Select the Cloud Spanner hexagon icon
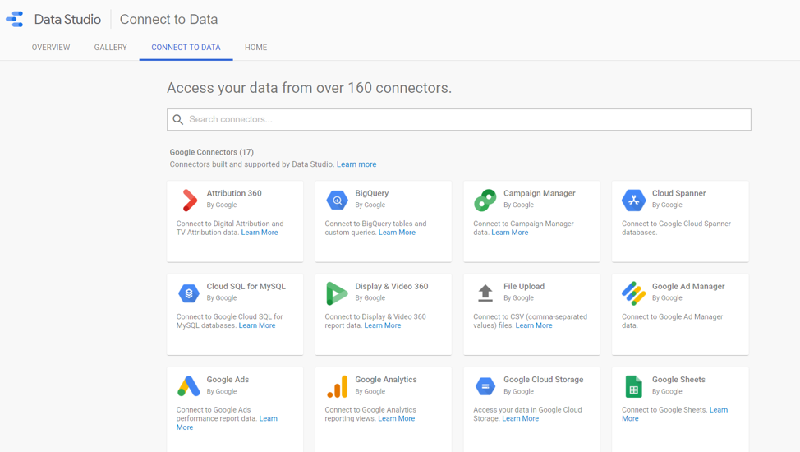This screenshot has height=452, width=800. tap(633, 201)
